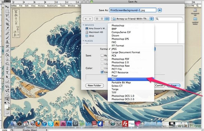This screenshot has width=204, height=131.
Task: Toggle the 'Use' Proof Setup checkbox
Action: 102,68
